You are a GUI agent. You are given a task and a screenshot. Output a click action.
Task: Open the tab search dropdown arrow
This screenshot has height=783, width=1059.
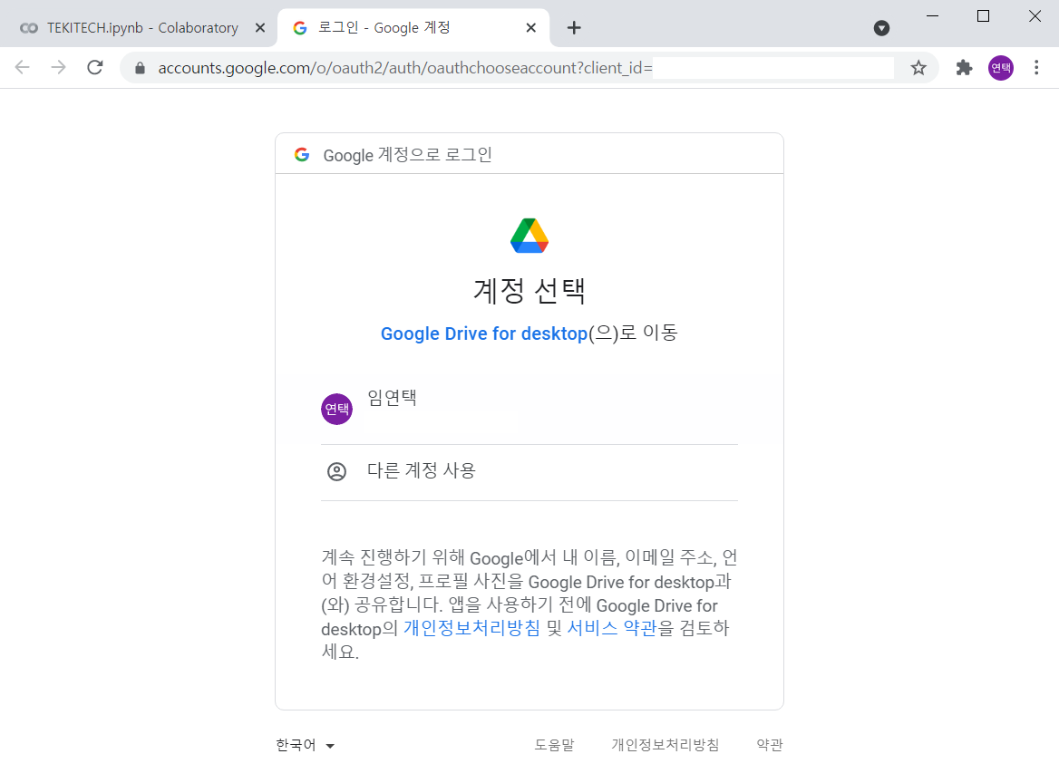point(881,28)
